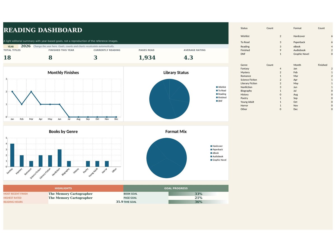
Task: Select the Audiobook row in Format table
Action: (x=313, y=50)
